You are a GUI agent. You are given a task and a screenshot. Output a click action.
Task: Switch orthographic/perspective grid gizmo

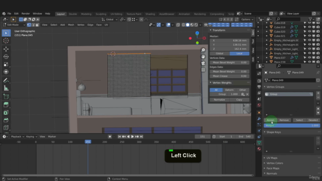(203, 70)
